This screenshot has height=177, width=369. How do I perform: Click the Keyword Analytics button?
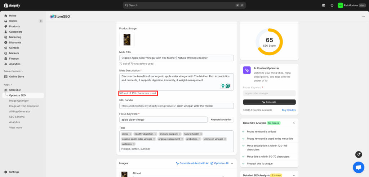pos(221,120)
